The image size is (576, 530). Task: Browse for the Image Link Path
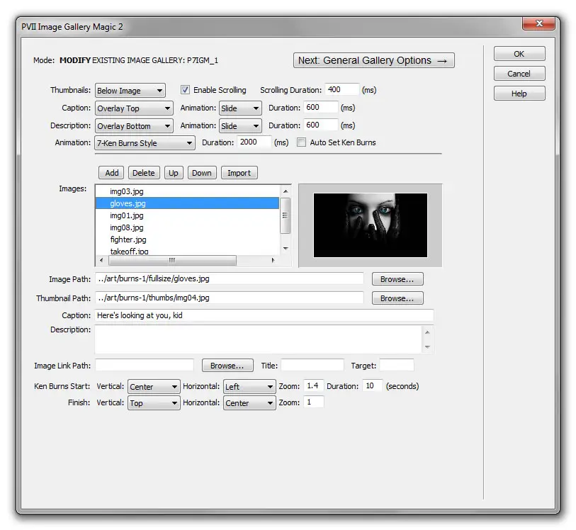click(x=227, y=366)
